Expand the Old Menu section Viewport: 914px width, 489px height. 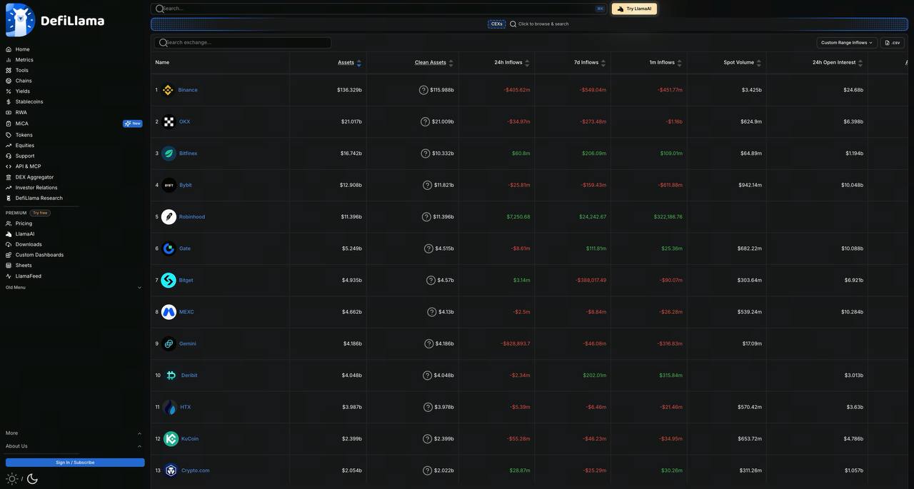point(74,288)
